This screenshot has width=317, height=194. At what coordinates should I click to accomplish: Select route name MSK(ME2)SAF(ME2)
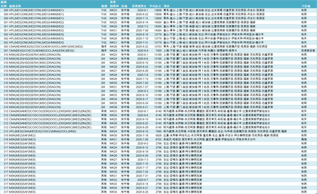pos(22,135)
